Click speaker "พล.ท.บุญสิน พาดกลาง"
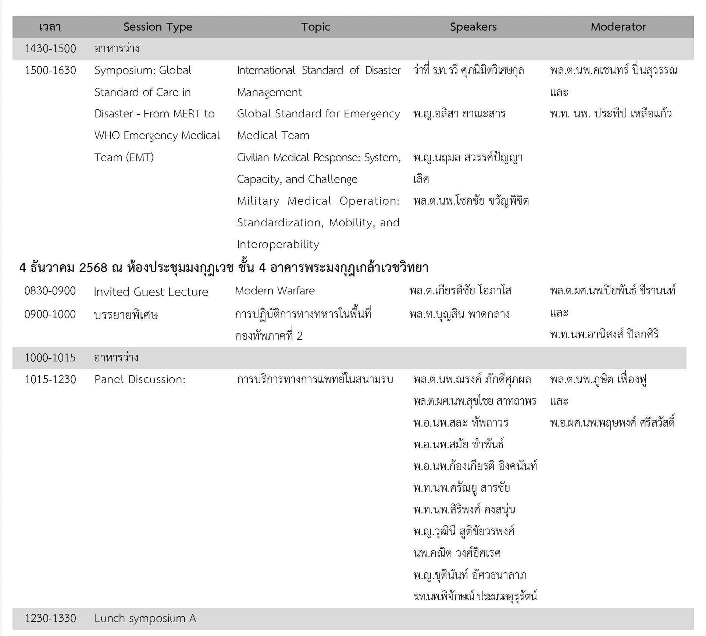Screen dimensions: 706x636 [459, 314]
